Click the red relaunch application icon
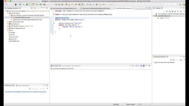 [x=33, y=4]
